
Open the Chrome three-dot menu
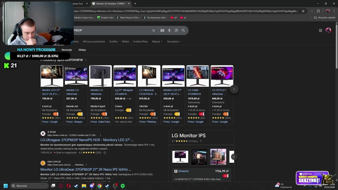coord(334,11)
